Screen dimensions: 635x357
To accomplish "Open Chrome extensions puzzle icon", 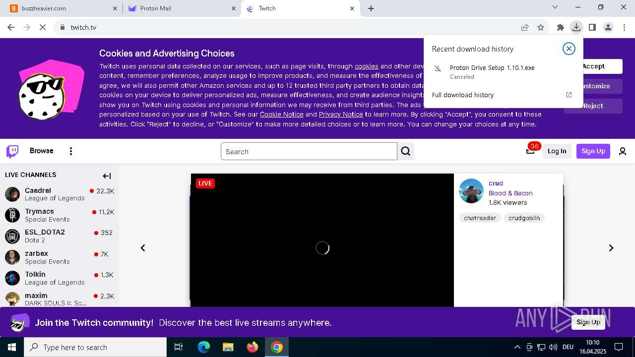I will pyautogui.click(x=561, y=27).
